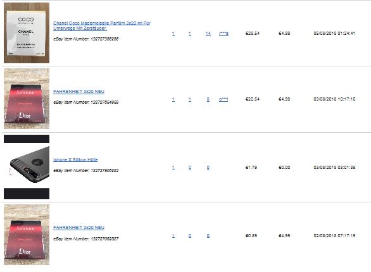Click the first number link in iPhone case row

[x=173, y=168]
